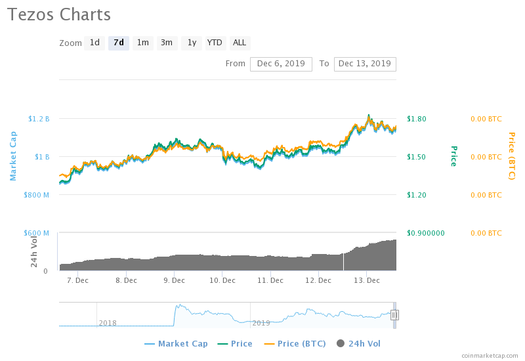Toggle Price series in legend
The image size is (525, 361).
coord(234,343)
